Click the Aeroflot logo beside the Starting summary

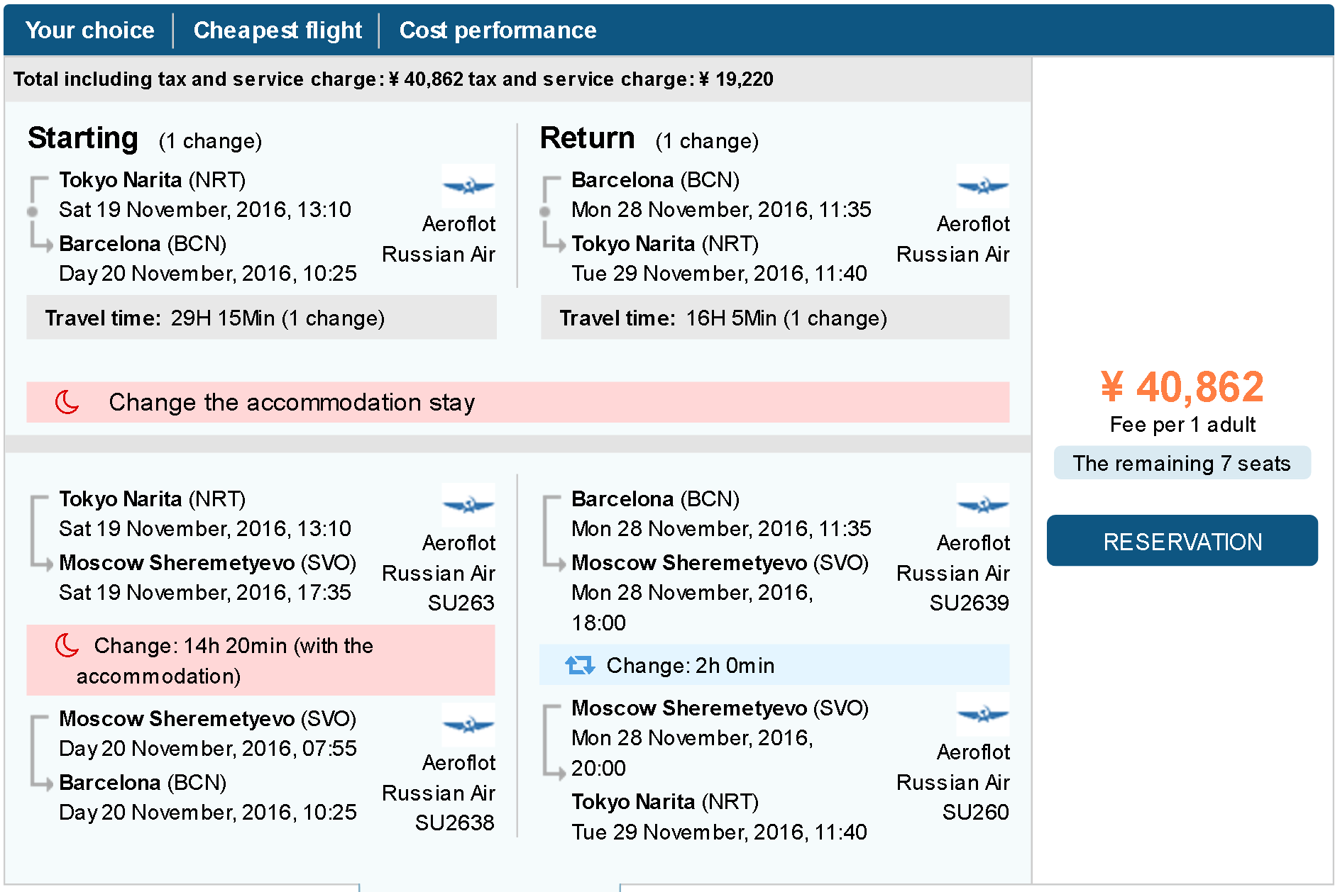click(x=468, y=186)
